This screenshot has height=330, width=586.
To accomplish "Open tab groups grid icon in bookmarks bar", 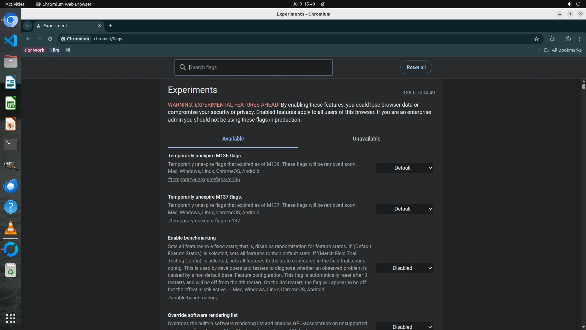I will click(x=68, y=50).
